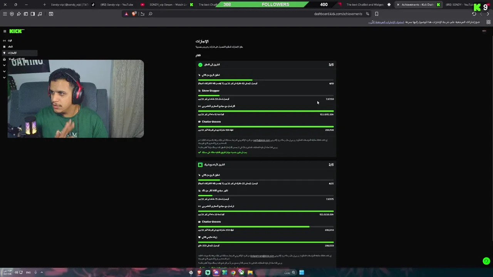Image resolution: width=493 pixels, height=277 pixels.
Task: Close the Achievements Kick Dashboard tab
Action: pyautogui.click(x=398, y=5)
